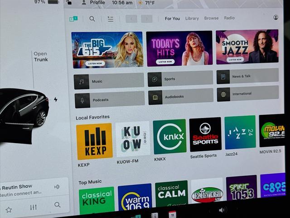Tap the charging bolt icon beside the car
290x218 pixels.
(x=55, y=99)
